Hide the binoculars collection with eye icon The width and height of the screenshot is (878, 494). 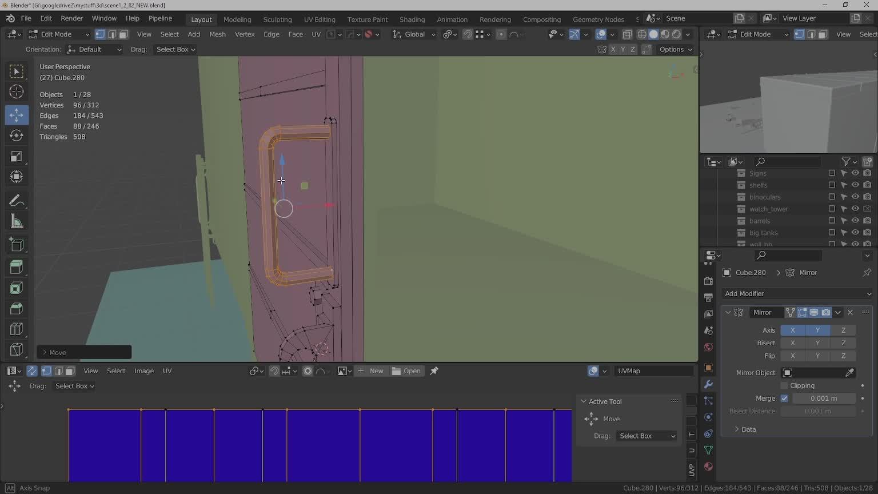point(855,197)
